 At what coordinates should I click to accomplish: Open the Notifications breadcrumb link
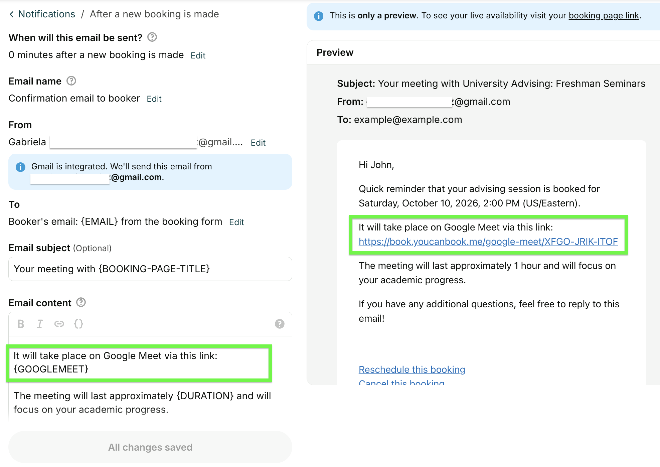click(x=47, y=14)
